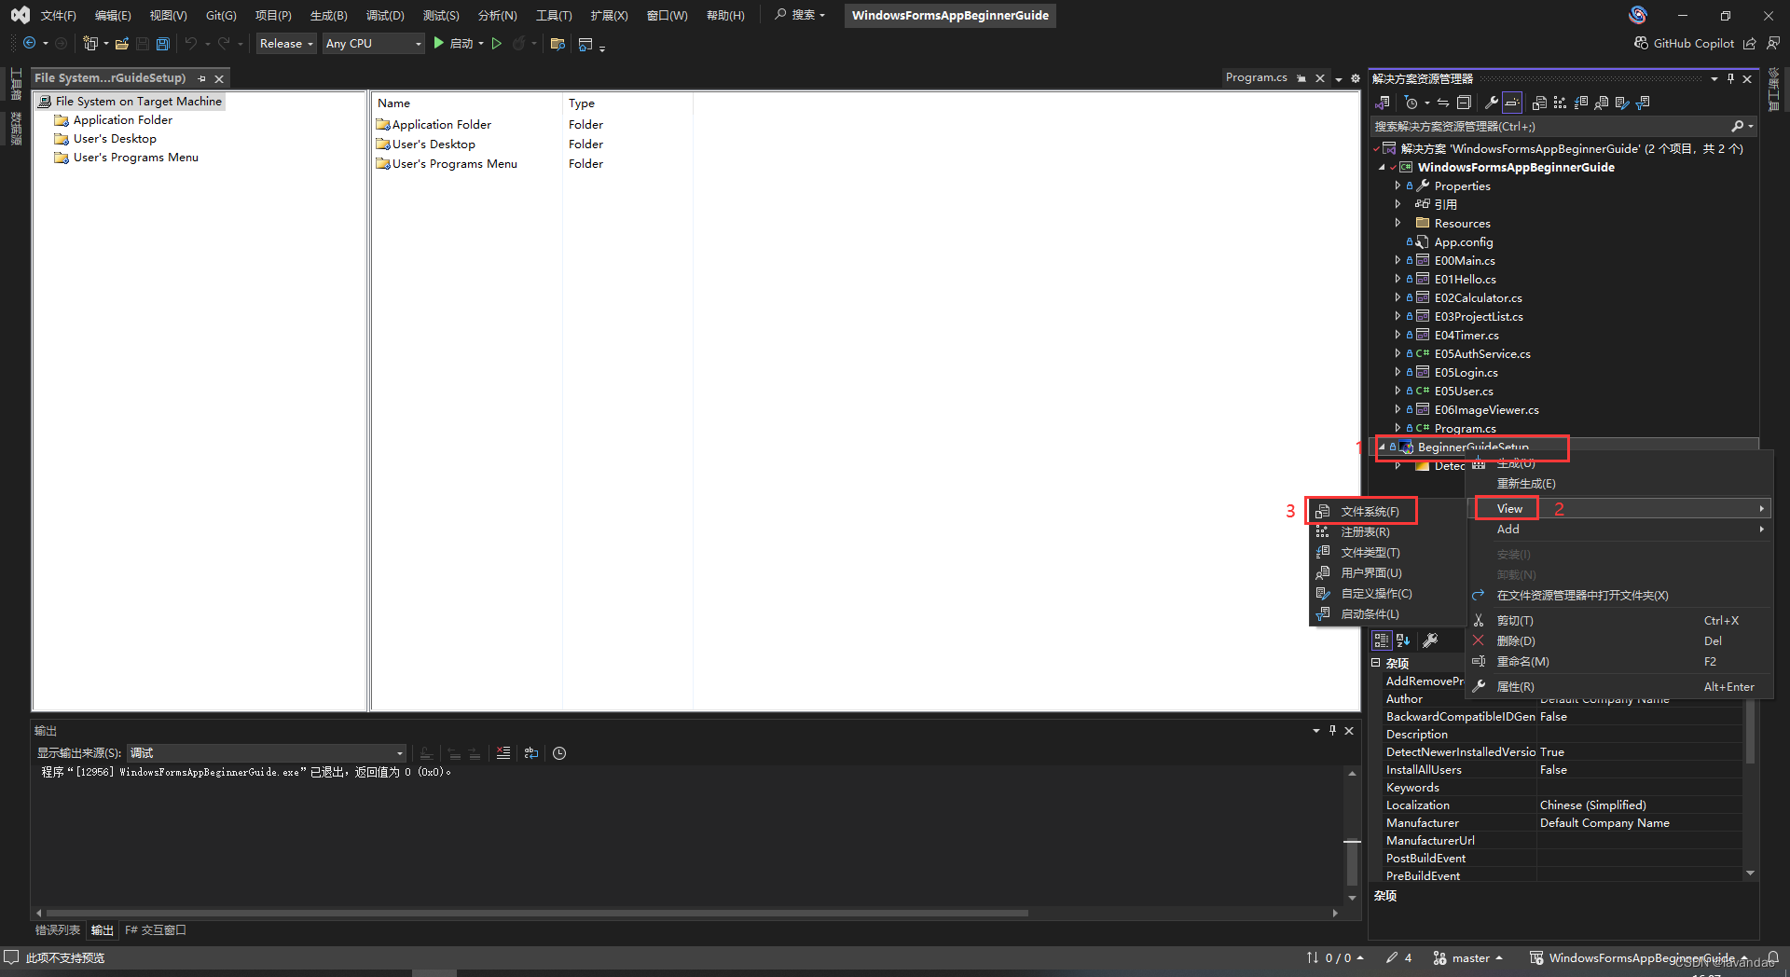The height and width of the screenshot is (977, 1790).
Task: Click the Live Share icon near GitHub Copilot
Action: pyautogui.click(x=1750, y=44)
